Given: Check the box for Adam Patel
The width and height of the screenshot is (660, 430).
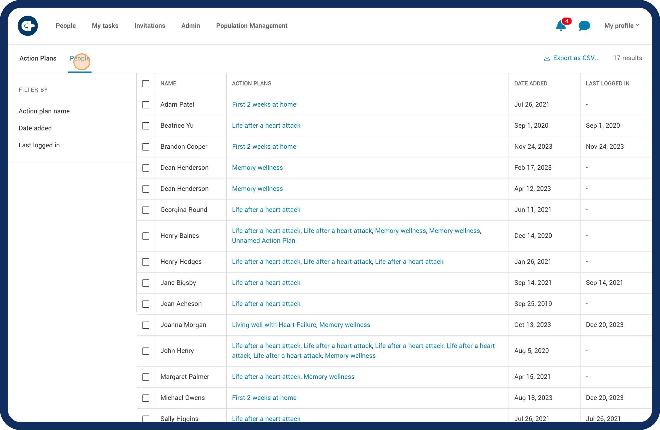Looking at the screenshot, I should click(x=146, y=105).
